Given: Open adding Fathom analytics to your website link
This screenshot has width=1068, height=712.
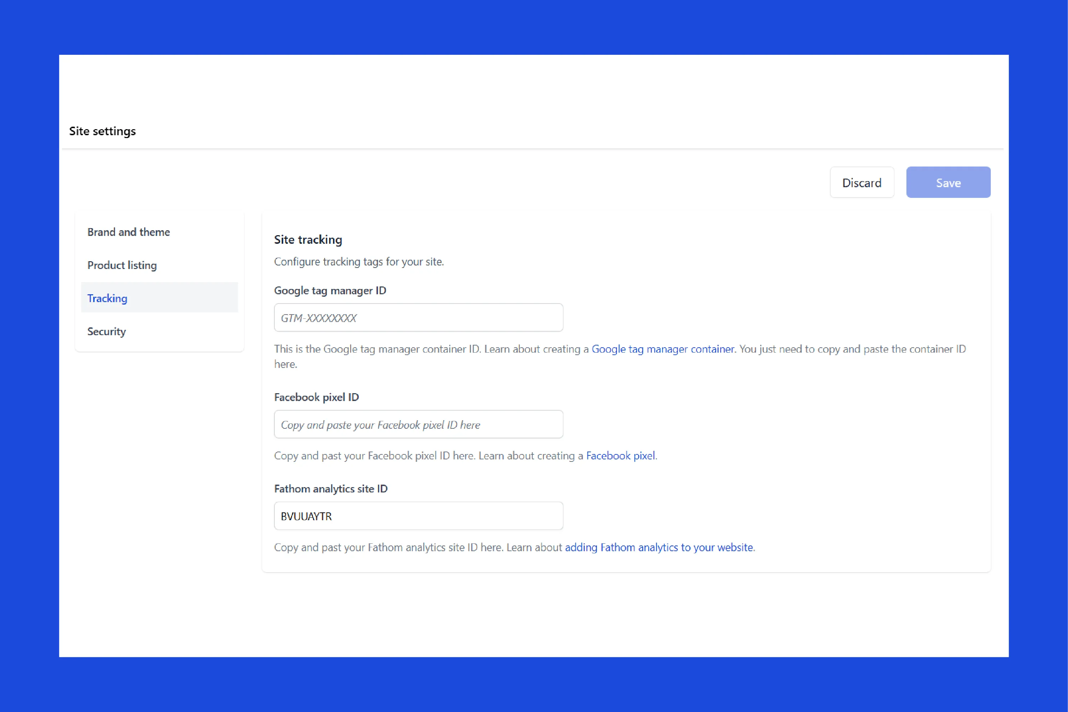Looking at the screenshot, I should point(659,548).
